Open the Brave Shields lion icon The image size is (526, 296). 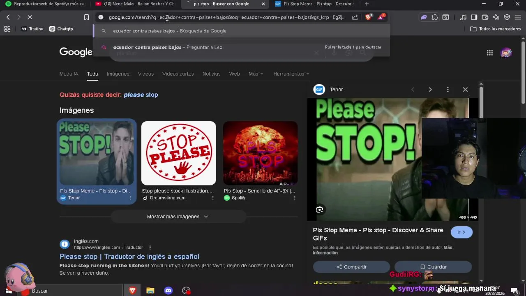coord(368,17)
